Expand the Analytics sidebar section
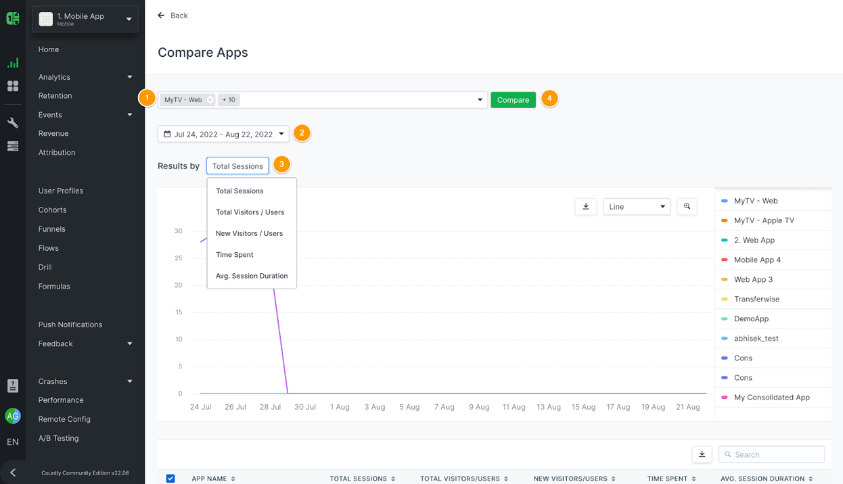Screen dimensions: 843x484 click(x=130, y=77)
